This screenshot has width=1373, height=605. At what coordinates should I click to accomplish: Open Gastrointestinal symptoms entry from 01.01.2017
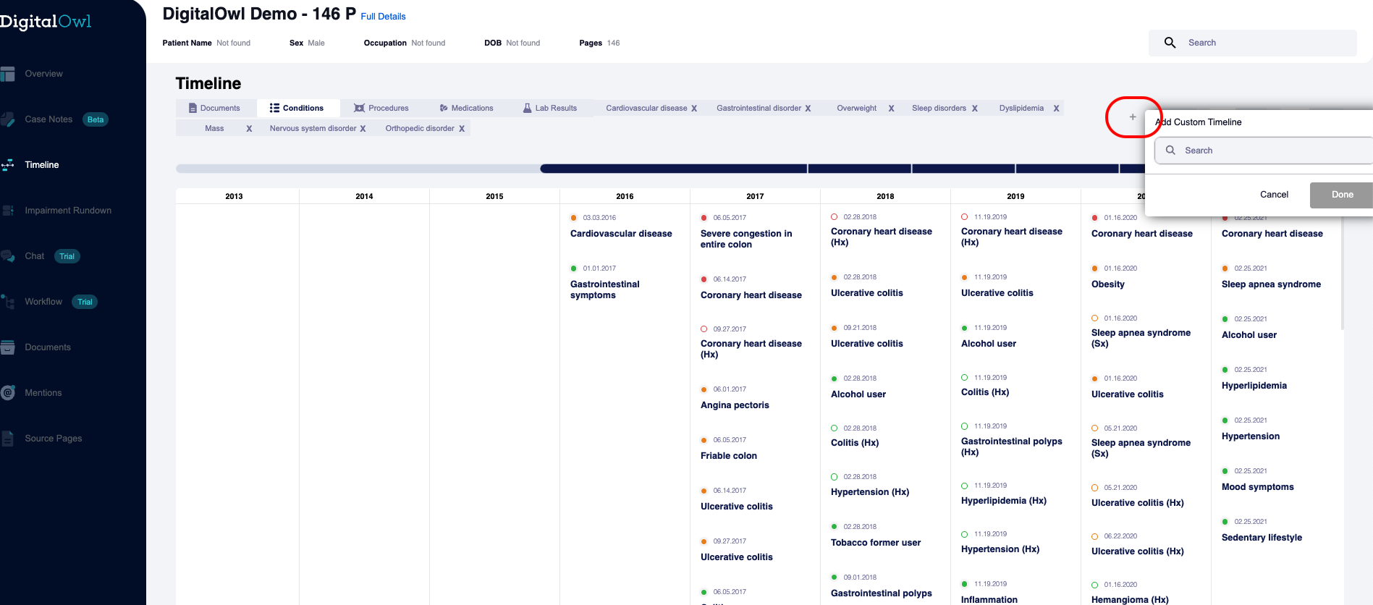coord(605,289)
